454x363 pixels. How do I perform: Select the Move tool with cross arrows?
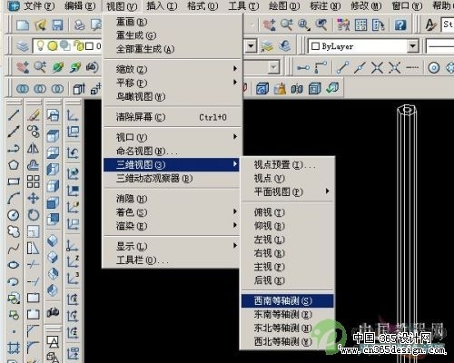coord(34,199)
